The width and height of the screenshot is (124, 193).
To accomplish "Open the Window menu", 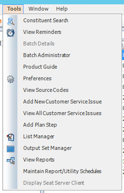I will click(x=38, y=9).
